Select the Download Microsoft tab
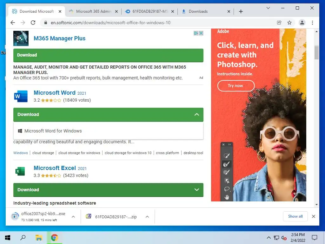The image size is (325, 244). 37,11
